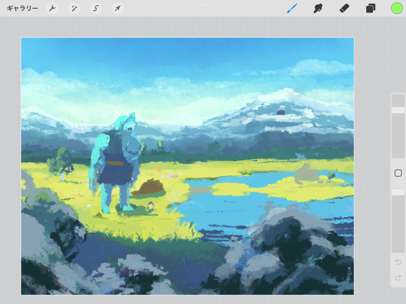Image resolution: width=406 pixels, height=304 pixels.
Task: Redo the last action
Action: tap(398, 278)
